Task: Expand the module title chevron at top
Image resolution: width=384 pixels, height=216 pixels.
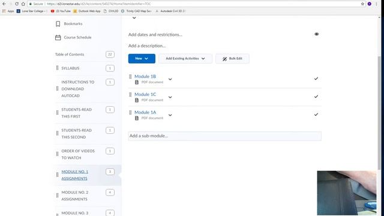Action: coord(134,17)
